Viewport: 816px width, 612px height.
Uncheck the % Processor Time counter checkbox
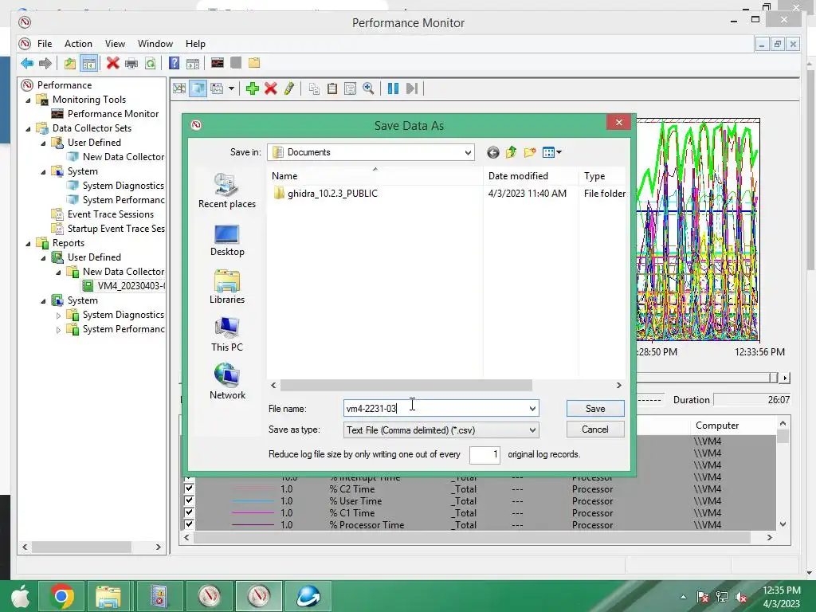[x=189, y=524]
